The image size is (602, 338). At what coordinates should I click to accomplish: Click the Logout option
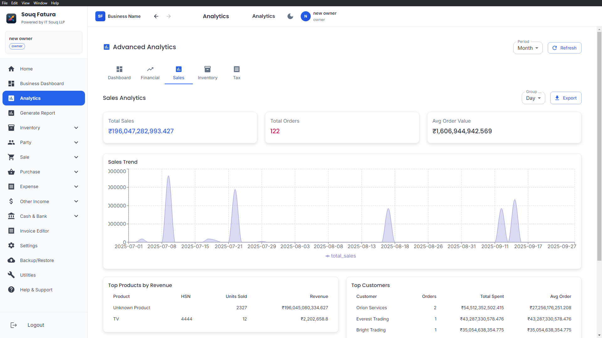[35, 325]
